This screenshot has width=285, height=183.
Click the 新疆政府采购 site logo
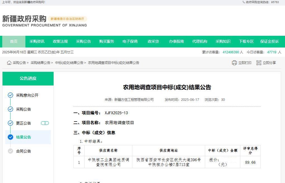tap(24, 19)
